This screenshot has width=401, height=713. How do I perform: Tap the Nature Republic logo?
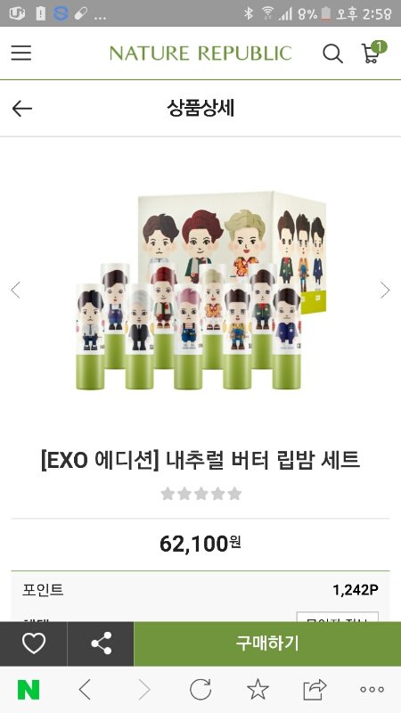click(200, 53)
